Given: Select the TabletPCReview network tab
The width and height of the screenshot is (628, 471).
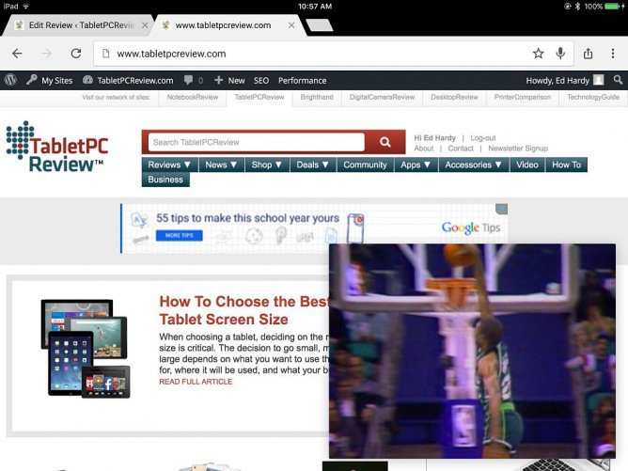Looking at the screenshot, I should pos(259,98).
